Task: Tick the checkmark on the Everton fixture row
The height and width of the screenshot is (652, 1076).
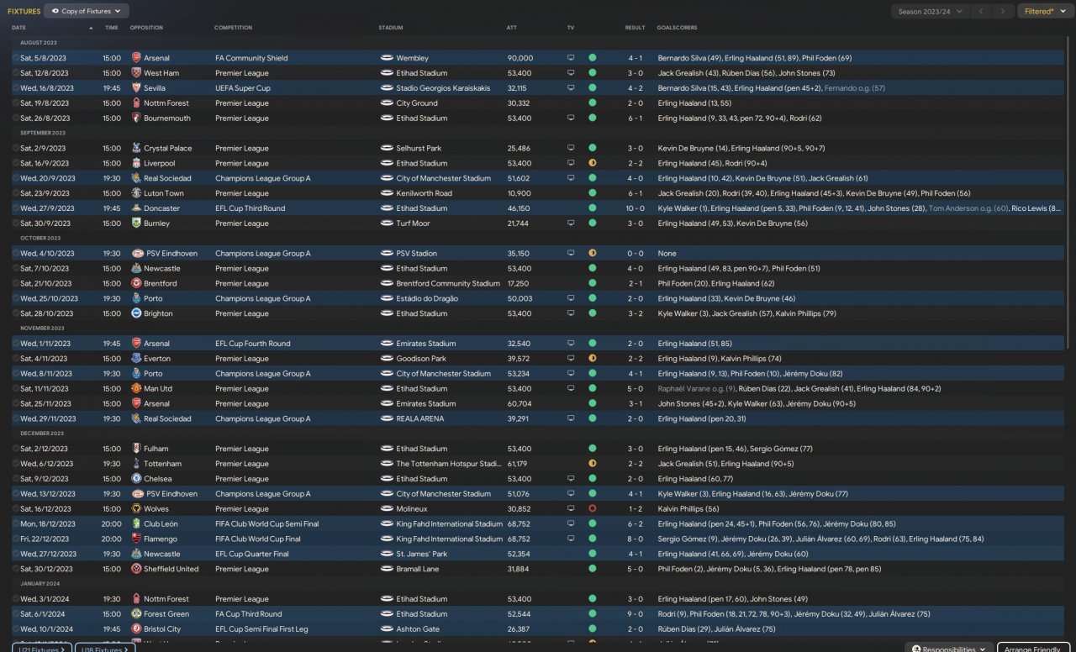Action: (x=15, y=359)
